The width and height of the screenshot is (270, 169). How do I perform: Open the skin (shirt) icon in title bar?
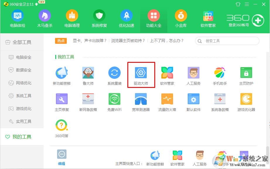tap(238, 4)
